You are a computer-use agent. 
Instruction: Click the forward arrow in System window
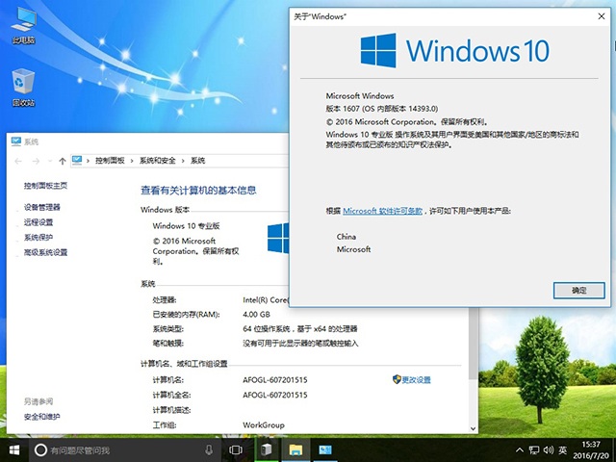(36, 161)
